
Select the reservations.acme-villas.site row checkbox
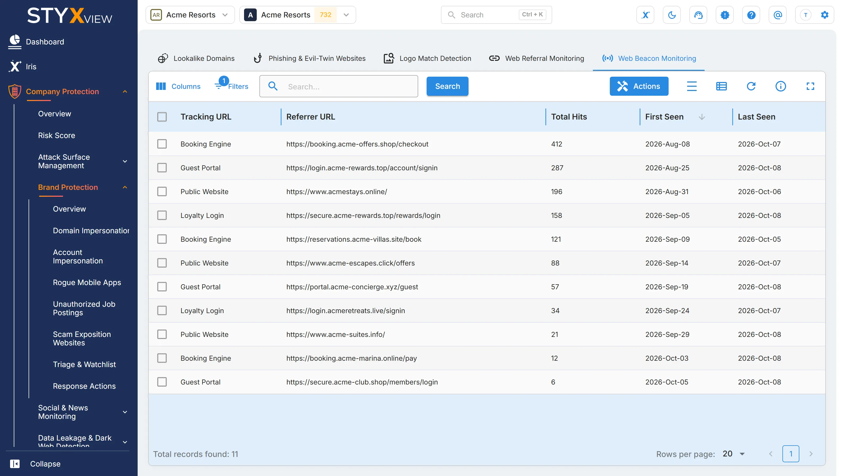coord(162,239)
